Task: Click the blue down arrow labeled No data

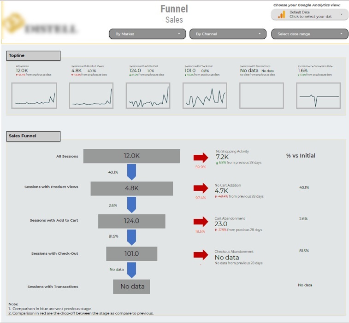Action: 131,270
